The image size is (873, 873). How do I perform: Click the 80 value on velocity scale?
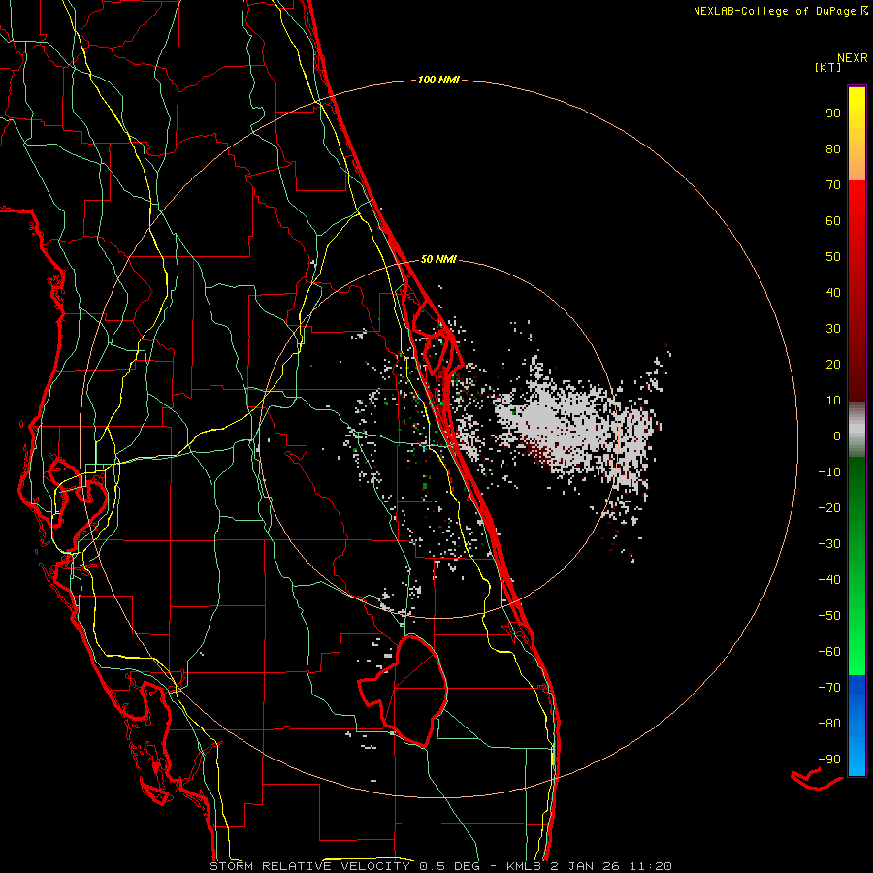(x=833, y=149)
